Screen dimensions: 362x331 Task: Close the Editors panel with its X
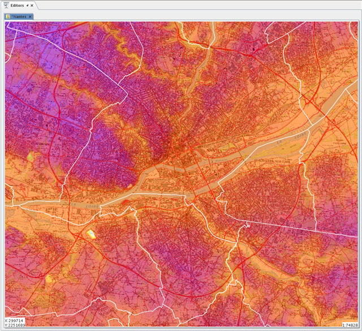coord(32,5)
